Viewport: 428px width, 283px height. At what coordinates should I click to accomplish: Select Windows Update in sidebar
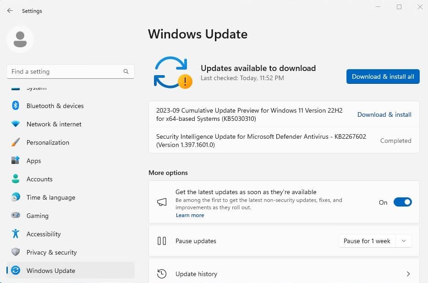[50, 271]
